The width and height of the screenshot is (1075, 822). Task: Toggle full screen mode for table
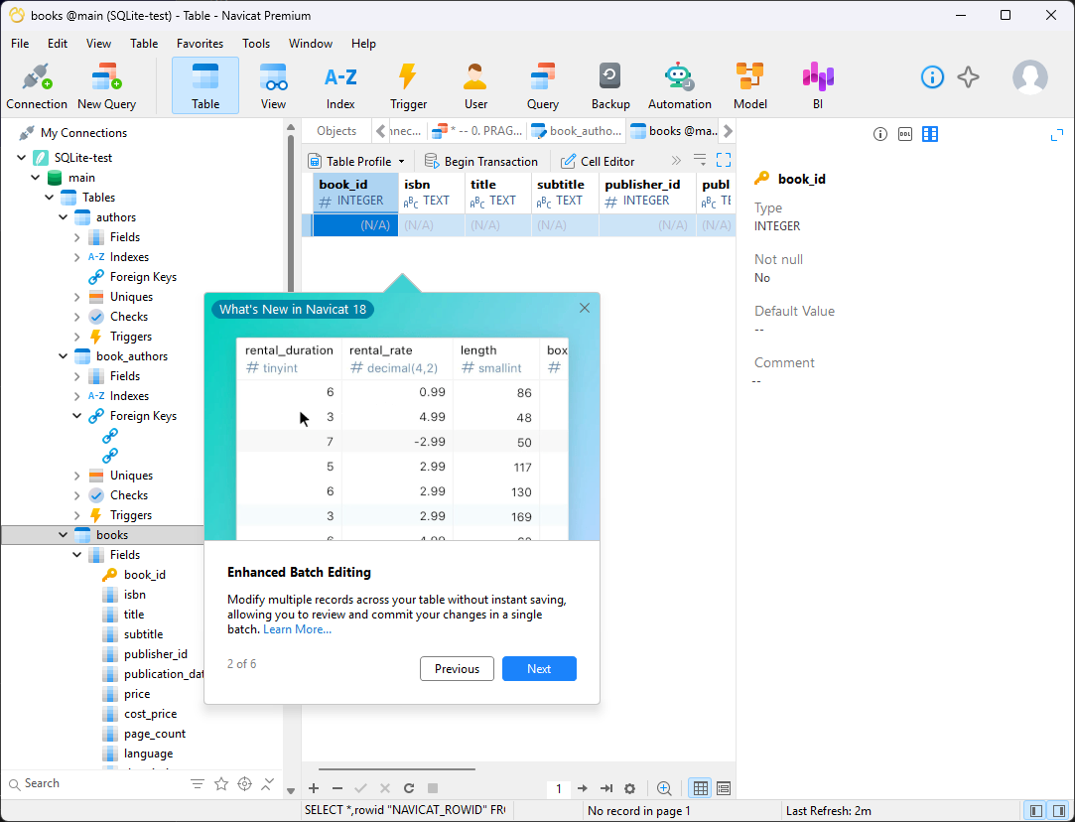point(724,161)
